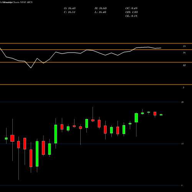Screen dimensions: 192x192
Task: Click the final rightmost candlestick
Action: point(161,115)
